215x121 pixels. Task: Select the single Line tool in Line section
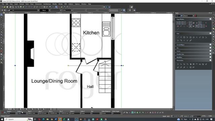(178, 37)
